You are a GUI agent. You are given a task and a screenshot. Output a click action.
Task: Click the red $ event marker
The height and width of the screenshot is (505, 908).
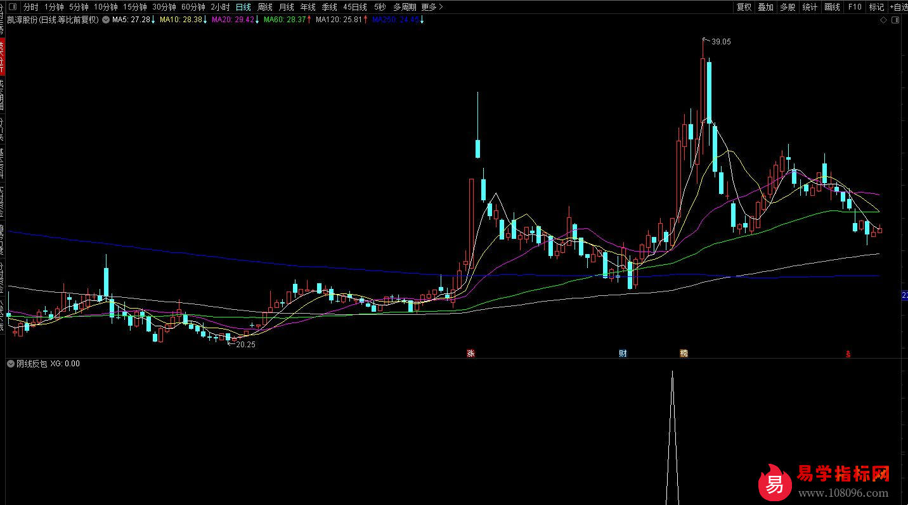[848, 354]
